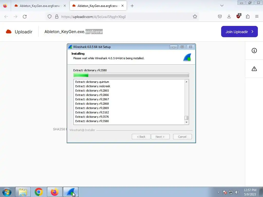This screenshot has width=263, height=197.
Task: Select the dictionary.rfc2868 log line
Action: coord(92,104)
